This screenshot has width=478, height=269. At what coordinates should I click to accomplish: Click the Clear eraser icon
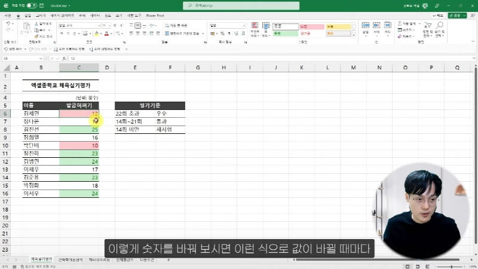tap(400, 36)
